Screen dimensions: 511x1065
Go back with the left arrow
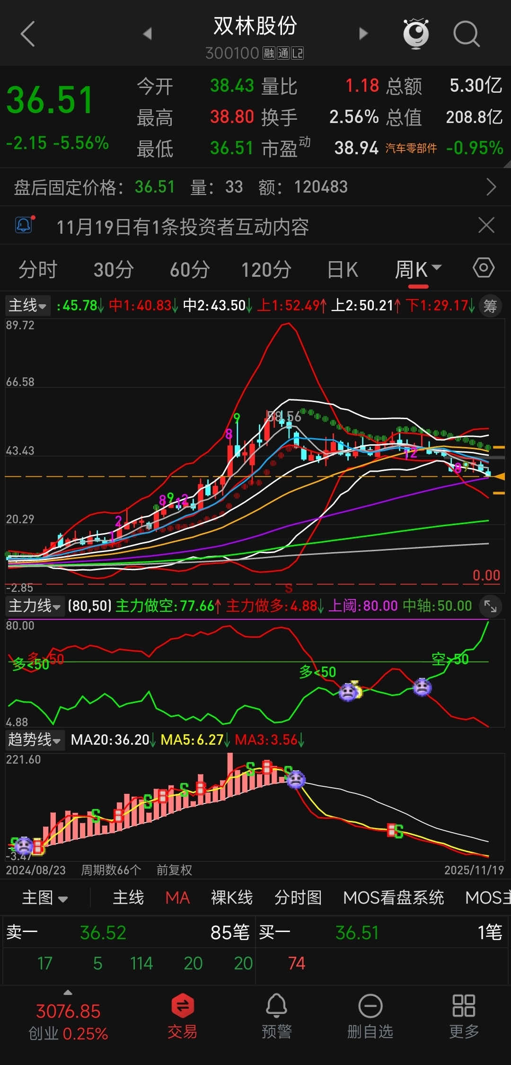28,34
